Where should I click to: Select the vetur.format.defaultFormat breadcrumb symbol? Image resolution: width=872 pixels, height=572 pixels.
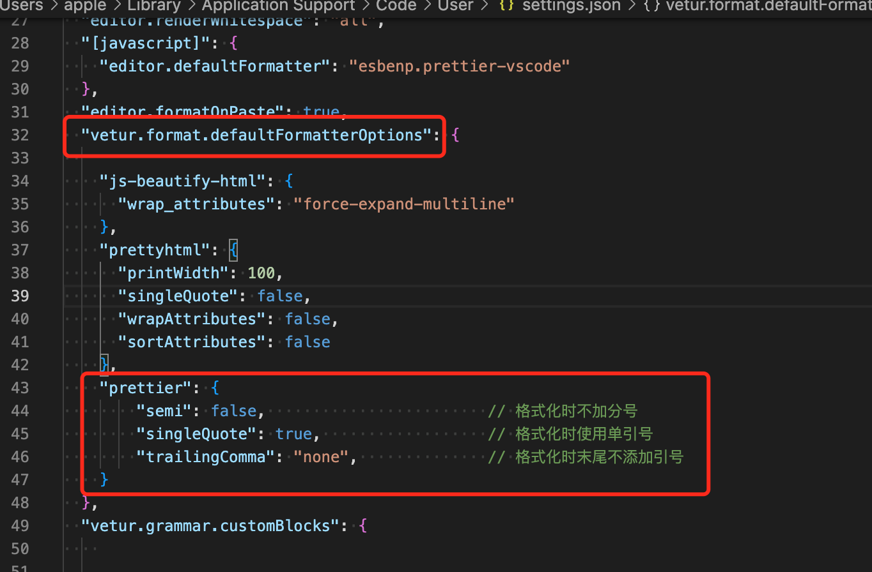pyautogui.click(x=769, y=6)
